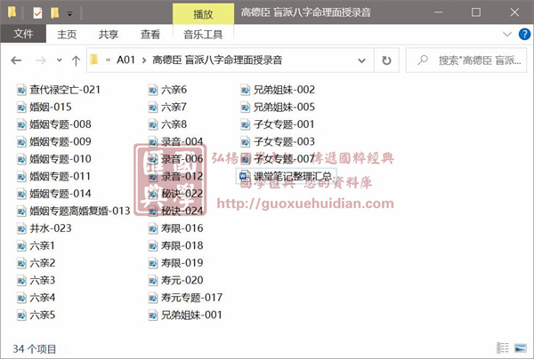
Task: Select the file 子女专题-007
Action: [278, 159]
